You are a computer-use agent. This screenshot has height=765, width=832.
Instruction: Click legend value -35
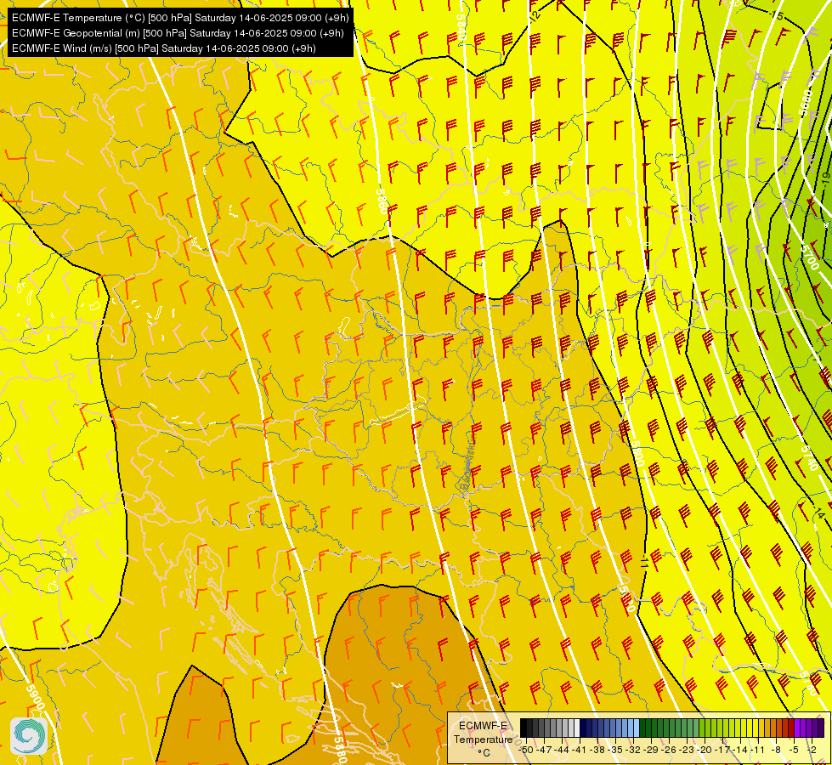pyautogui.click(x=615, y=750)
